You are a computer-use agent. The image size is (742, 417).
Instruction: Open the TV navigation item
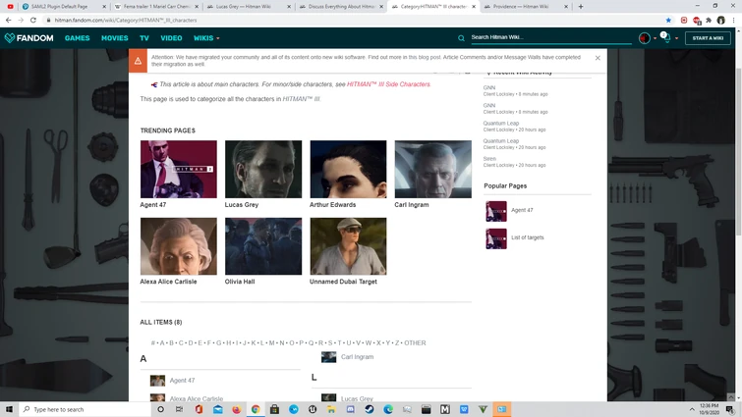point(144,38)
